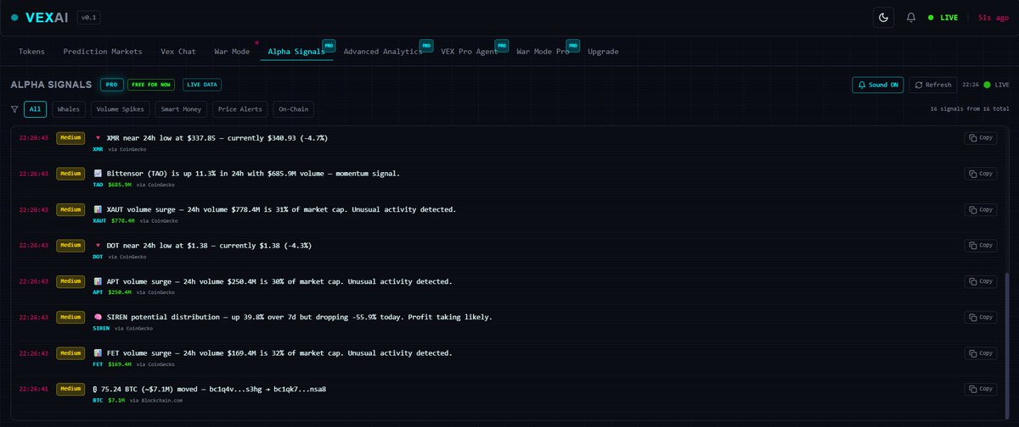The width and height of the screenshot is (1019, 427).
Task: Click the bar chart icon on APT row
Action: pos(98,281)
